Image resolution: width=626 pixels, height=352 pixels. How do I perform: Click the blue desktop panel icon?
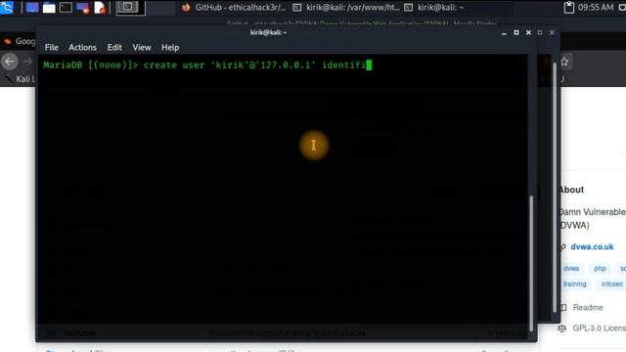pos(32,8)
